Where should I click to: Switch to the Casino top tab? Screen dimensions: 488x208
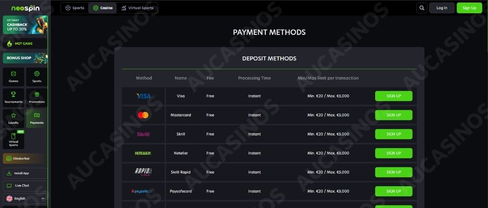(103, 8)
